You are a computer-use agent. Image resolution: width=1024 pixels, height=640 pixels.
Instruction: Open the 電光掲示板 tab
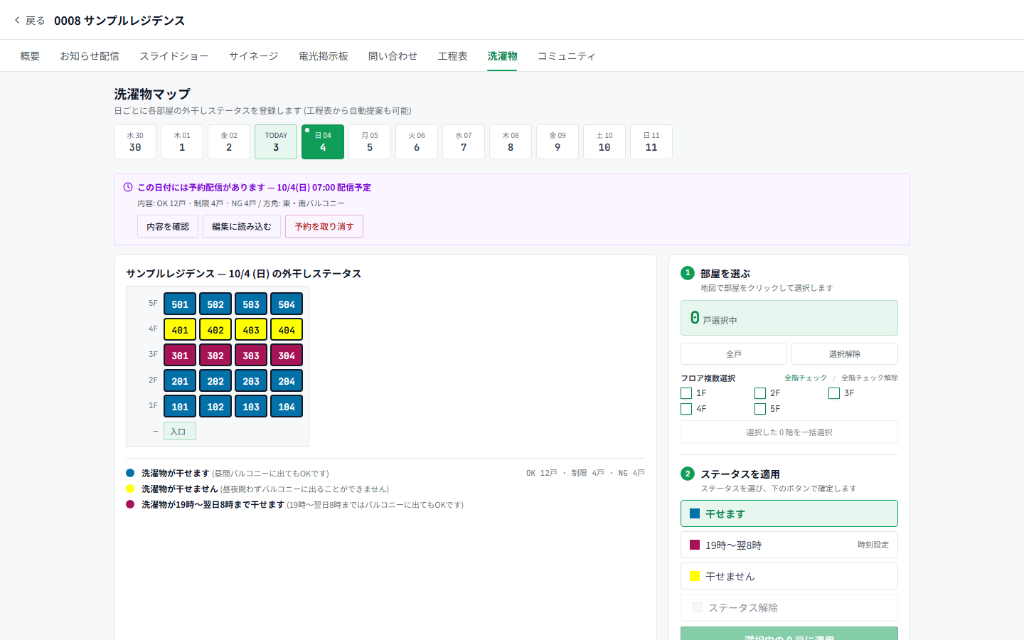(324, 56)
